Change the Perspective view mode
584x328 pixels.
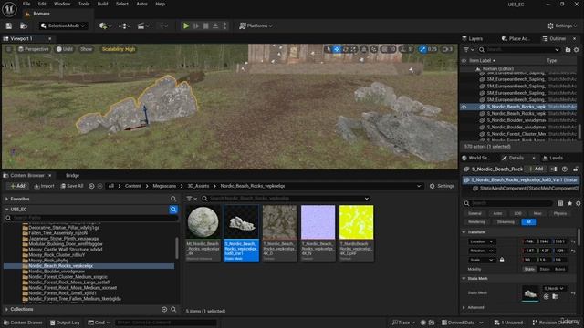pos(33,49)
